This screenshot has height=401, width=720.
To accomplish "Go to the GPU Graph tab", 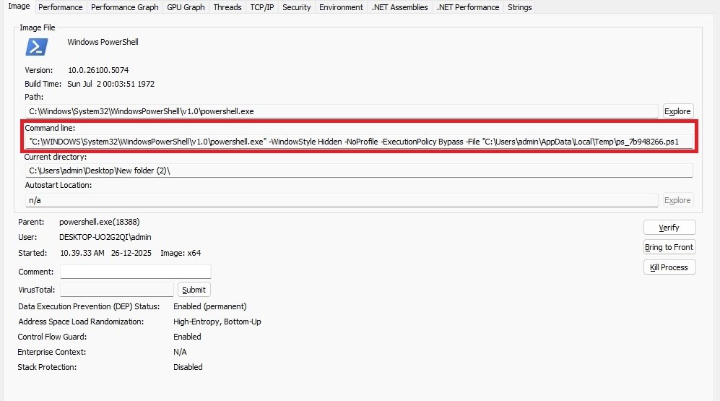I will (x=186, y=7).
